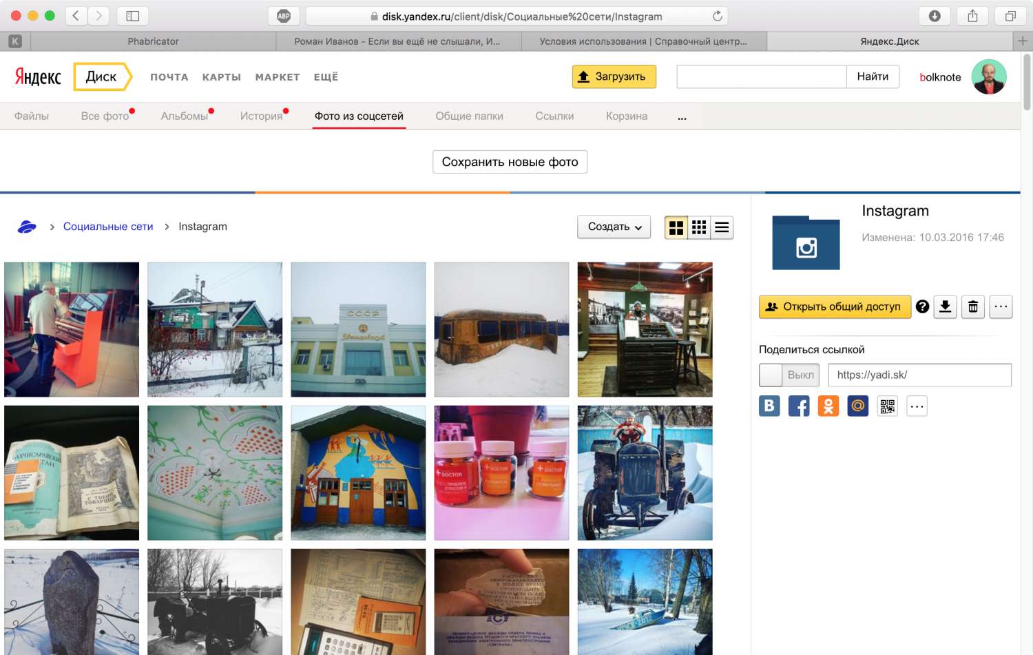This screenshot has width=1033, height=655.
Task: Switch to small tile view
Action: [x=699, y=227]
